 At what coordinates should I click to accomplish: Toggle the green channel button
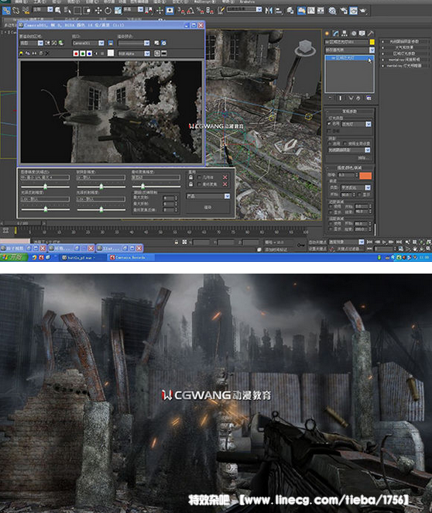(83, 53)
